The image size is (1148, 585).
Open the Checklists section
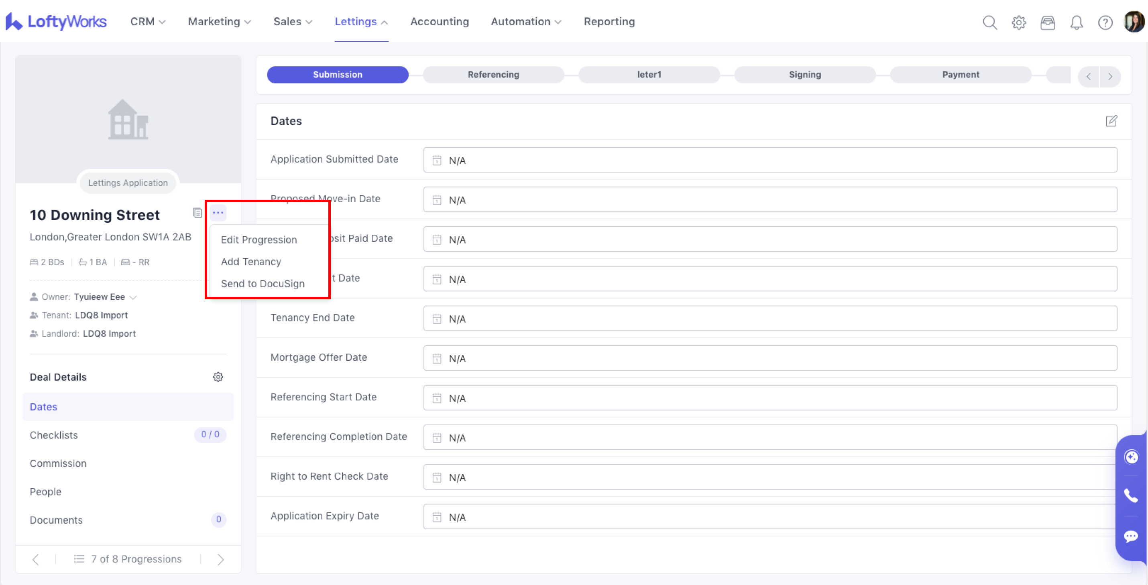[x=54, y=435]
